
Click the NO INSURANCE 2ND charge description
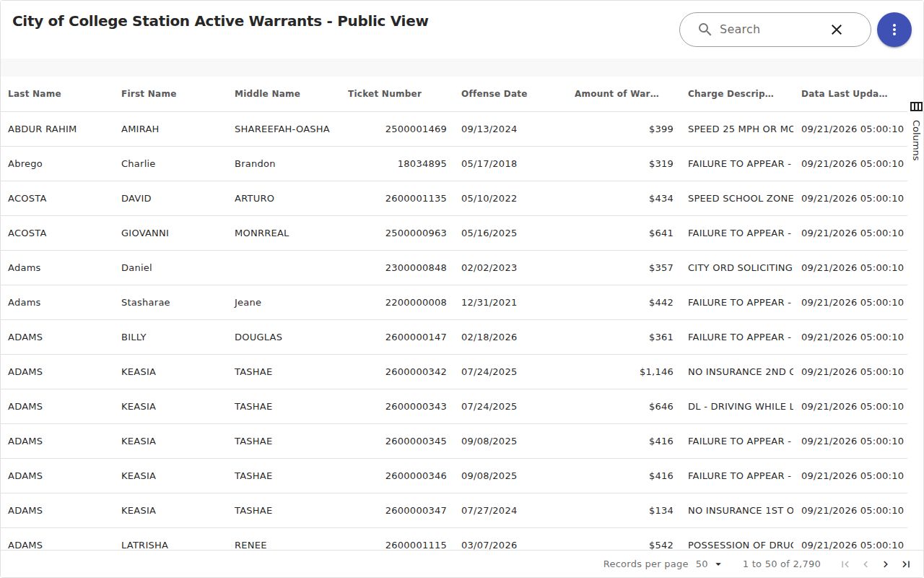(741, 372)
